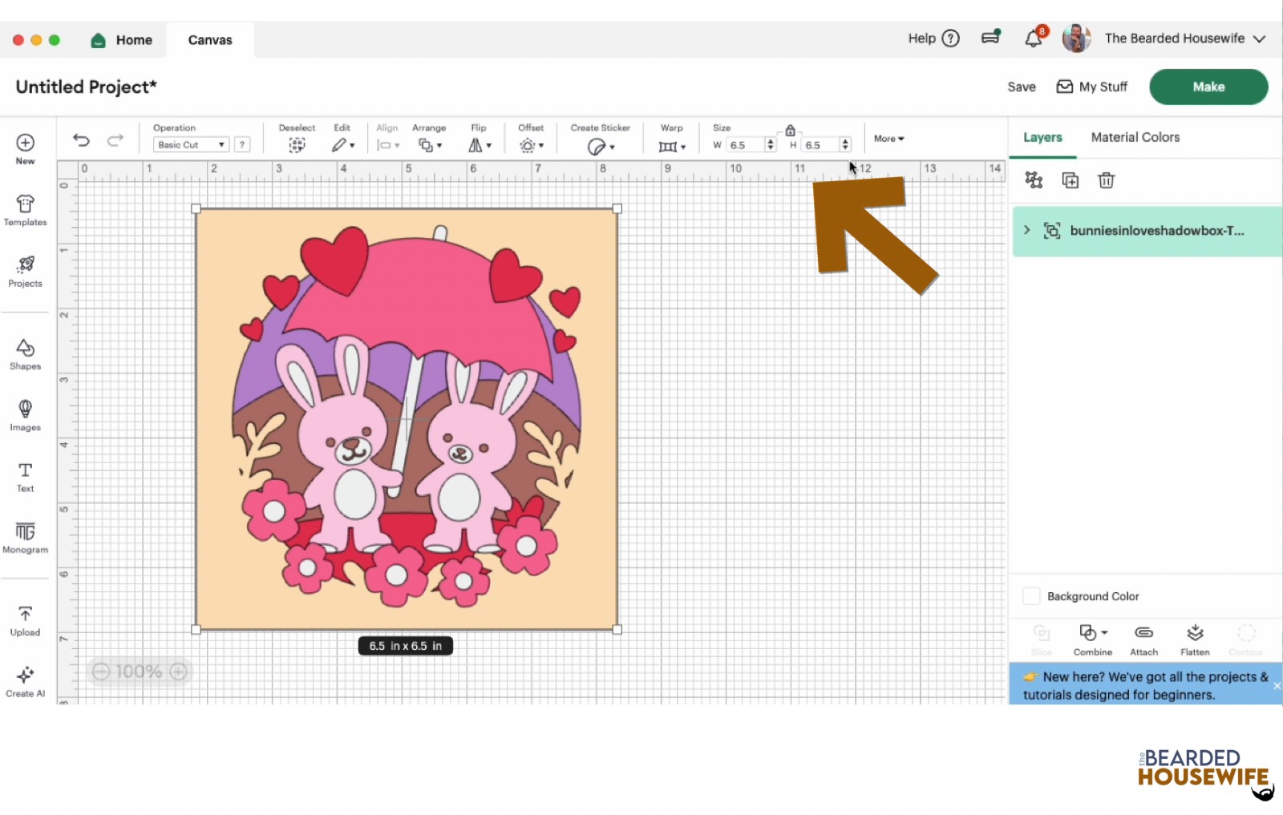
Task: Select the Text tool
Action: point(25,475)
